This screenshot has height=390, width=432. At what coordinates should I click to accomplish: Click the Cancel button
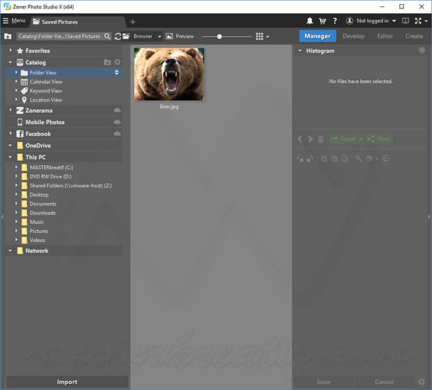[384, 382]
